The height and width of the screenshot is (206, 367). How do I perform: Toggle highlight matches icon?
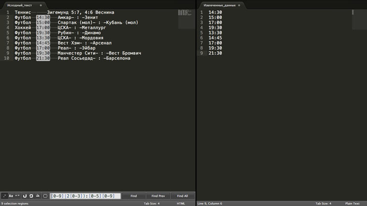click(45, 196)
